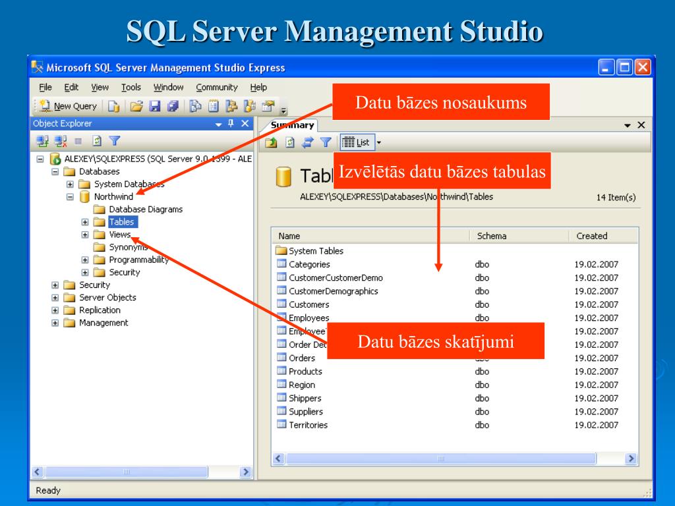
Task: Select the Synonyms folder
Action: coord(129,247)
